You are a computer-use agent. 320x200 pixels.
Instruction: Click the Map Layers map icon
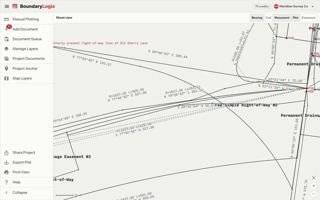(x=6, y=78)
